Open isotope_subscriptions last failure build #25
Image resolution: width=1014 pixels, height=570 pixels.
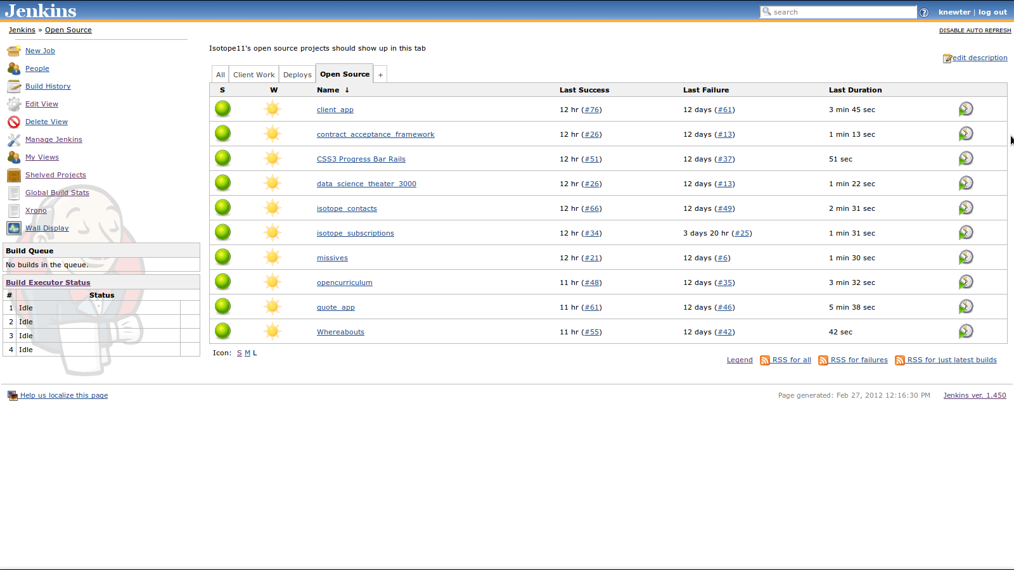tap(742, 233)
